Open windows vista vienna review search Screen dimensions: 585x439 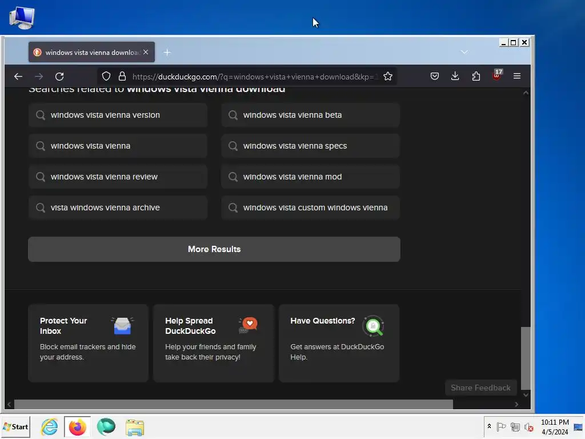pos(118,177)
